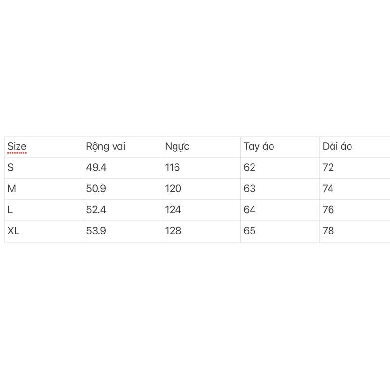
Task: Click the Ngực column header
Action: coord(177,146)
